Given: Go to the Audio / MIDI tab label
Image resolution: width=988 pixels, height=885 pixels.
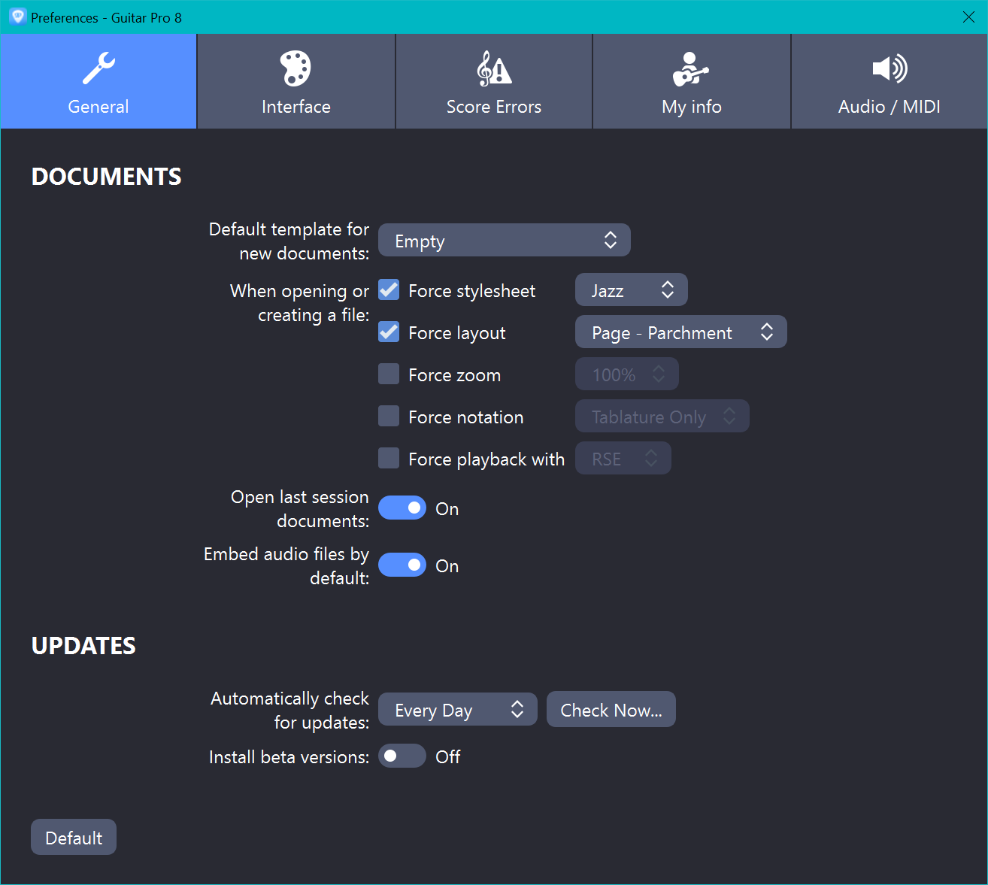Looking at the screenshot, I should point(890,107).
